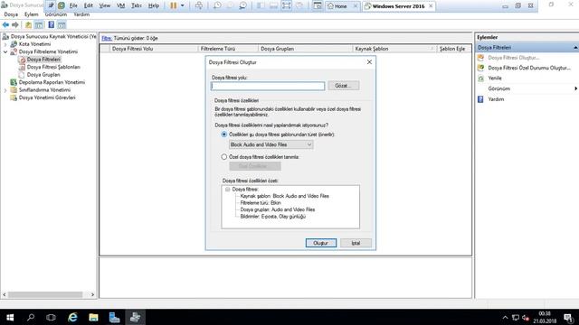Click the taskbar search icon
This screenshot has height=325, width=579.
(x=31, y=317)
